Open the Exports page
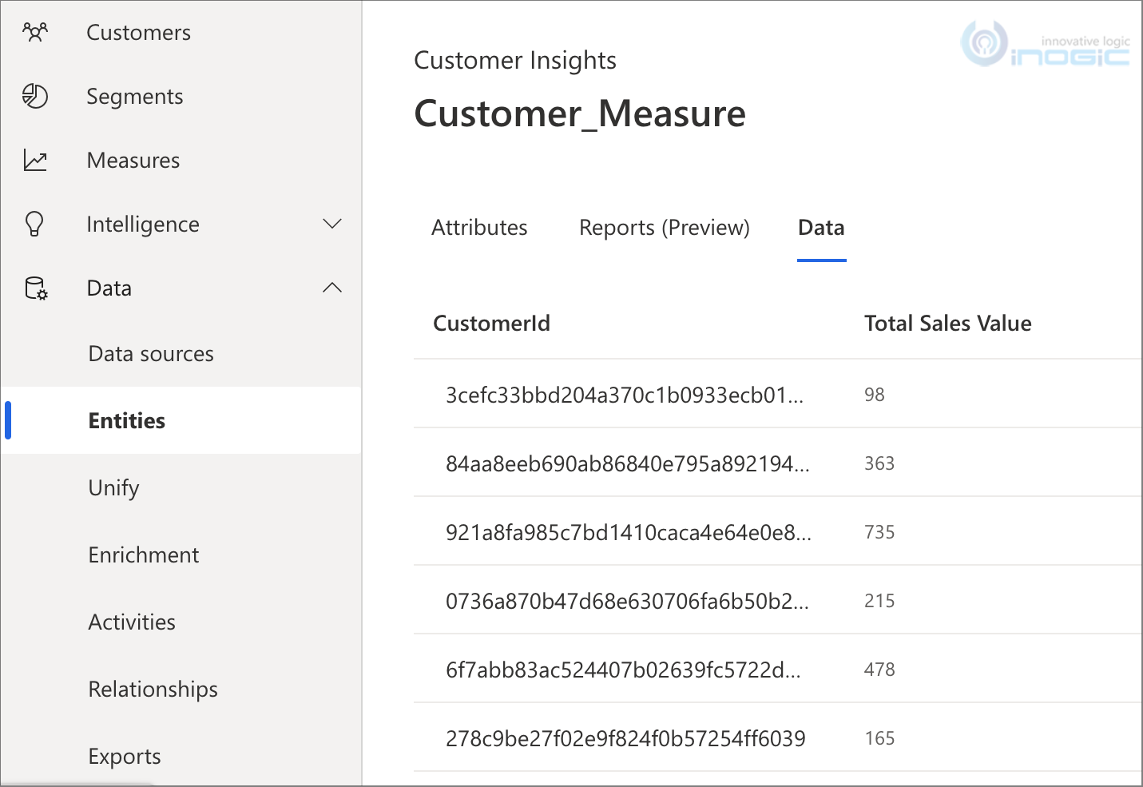 (125, 756)
